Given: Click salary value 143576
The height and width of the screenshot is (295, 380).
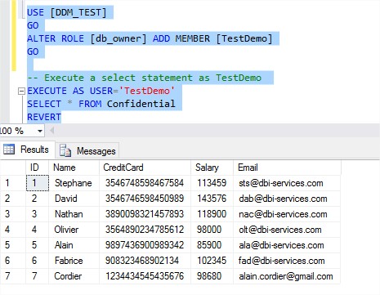Looking at the screenshot, I should tap(212, 199).
